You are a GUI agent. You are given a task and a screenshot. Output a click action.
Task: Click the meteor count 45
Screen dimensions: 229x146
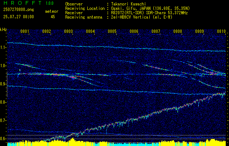tap(53, 17)
